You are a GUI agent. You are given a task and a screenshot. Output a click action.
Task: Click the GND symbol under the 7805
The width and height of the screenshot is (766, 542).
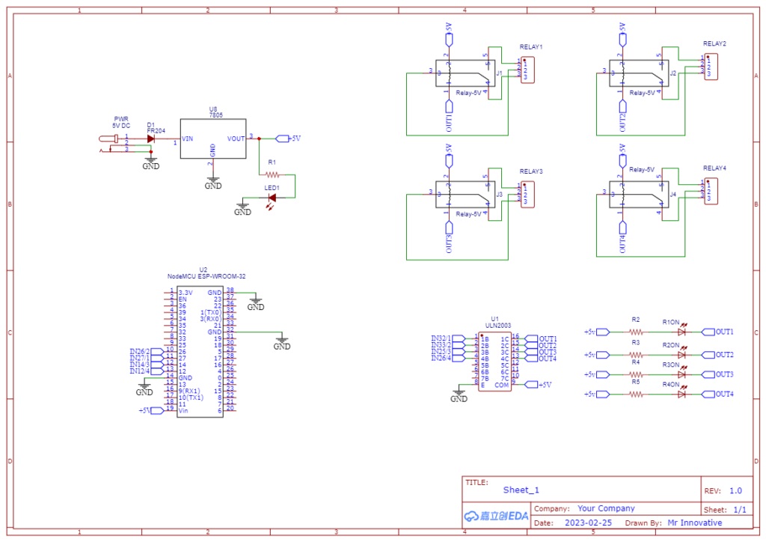point(213,183)
